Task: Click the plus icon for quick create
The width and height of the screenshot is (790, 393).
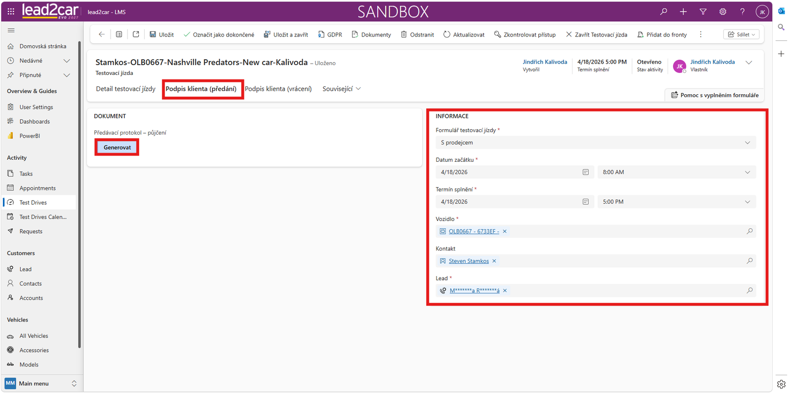Action: point(683,11)
